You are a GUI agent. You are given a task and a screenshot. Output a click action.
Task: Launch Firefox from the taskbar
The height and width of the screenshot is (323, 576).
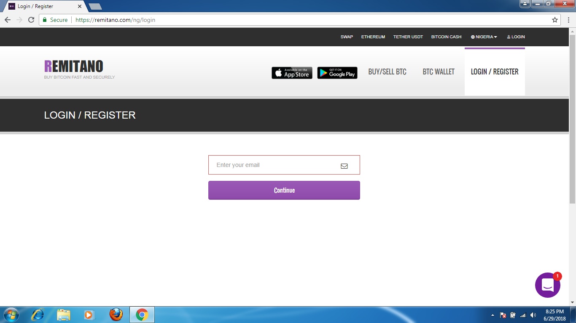pos(116,315)
